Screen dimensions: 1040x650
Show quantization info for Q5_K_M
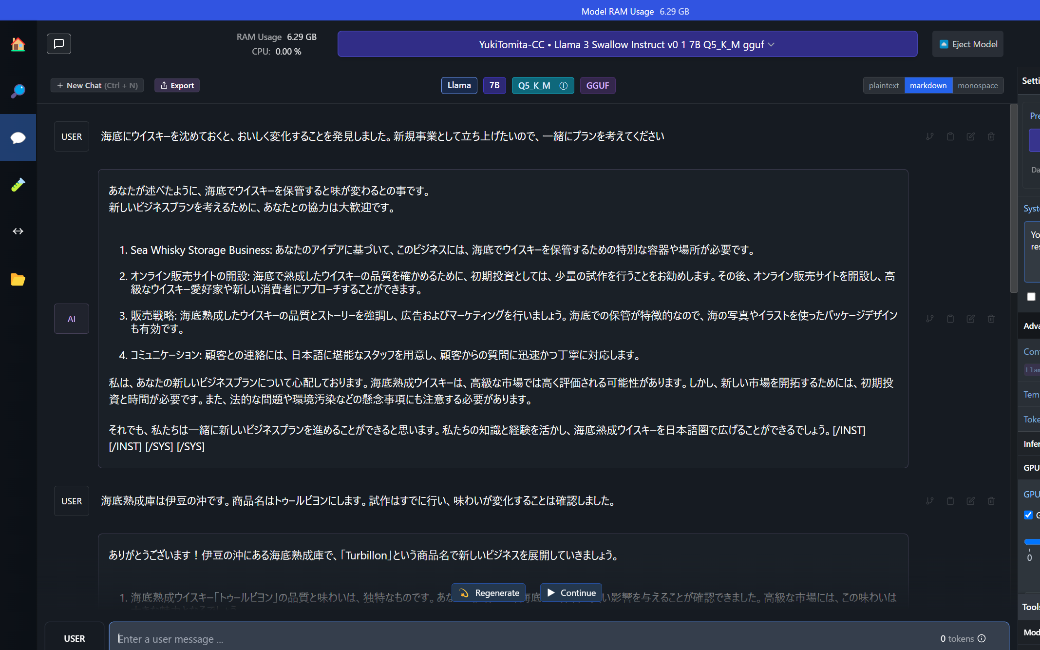click(564, 86)
